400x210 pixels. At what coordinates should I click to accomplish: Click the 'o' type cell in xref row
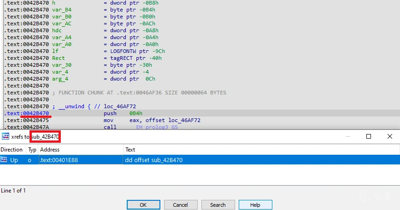pyautogui.click(x=29, y=160)
